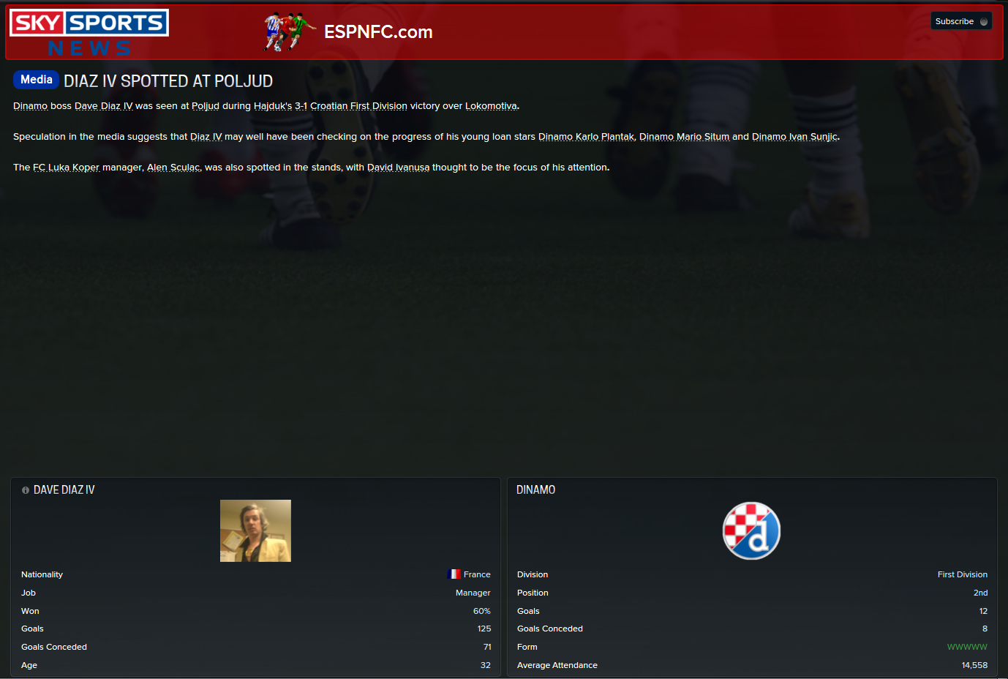Follow the Croatian First Division link

(358, 106)
